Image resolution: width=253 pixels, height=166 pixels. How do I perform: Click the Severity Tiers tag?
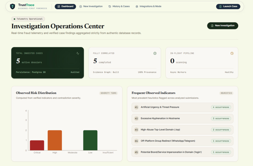[x=108, y=93]
